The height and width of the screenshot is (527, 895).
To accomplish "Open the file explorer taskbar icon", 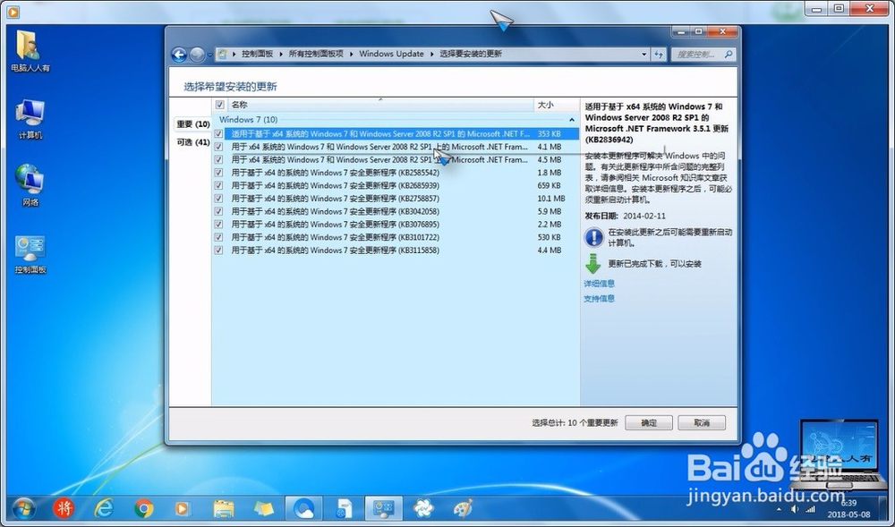I will coord(223,507).
